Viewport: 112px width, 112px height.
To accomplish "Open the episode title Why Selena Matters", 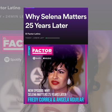I will coord(56,21).
